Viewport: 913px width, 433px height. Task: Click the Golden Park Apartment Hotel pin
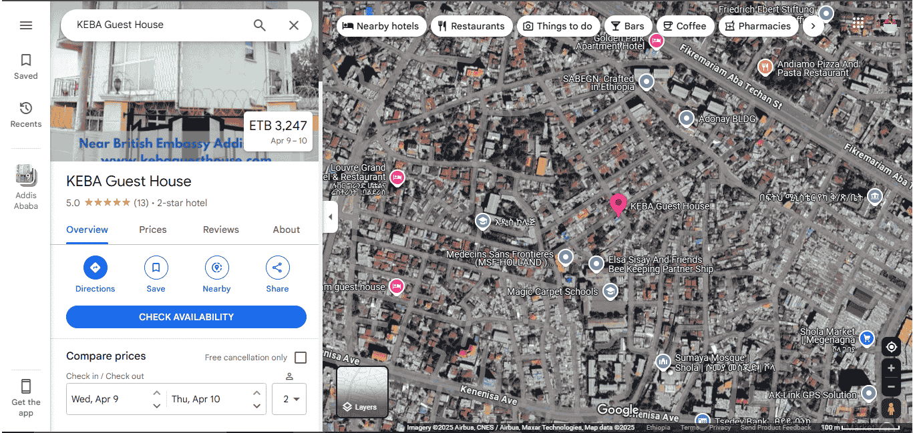click(657, 41)
